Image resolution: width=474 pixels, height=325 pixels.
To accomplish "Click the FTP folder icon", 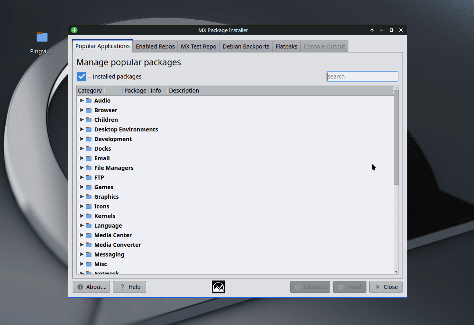I will tap(89, 178).
